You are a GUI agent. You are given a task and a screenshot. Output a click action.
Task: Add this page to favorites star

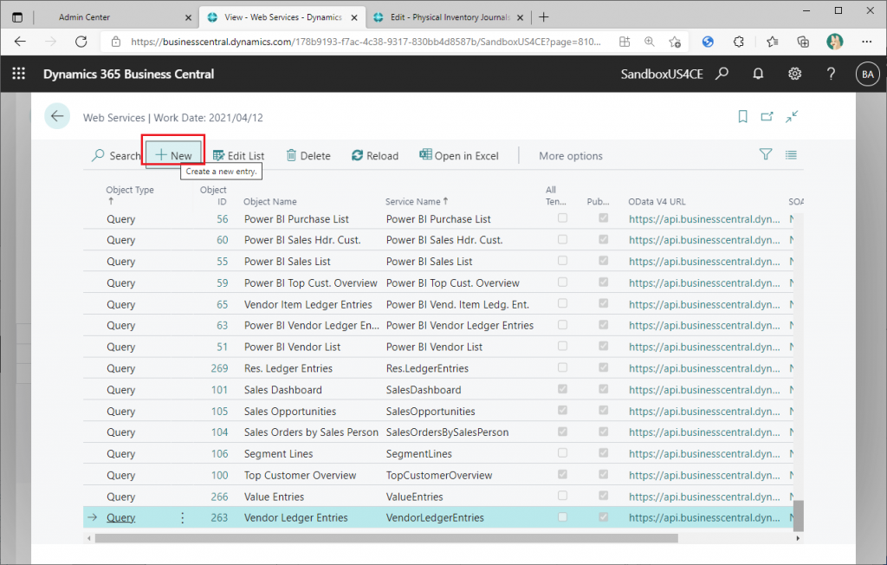coord(674,42)
